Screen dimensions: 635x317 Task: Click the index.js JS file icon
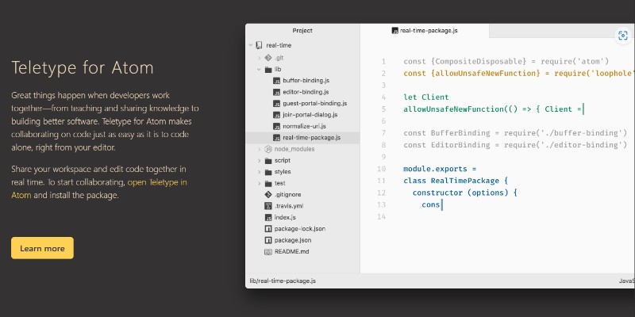tap(267, 217)
